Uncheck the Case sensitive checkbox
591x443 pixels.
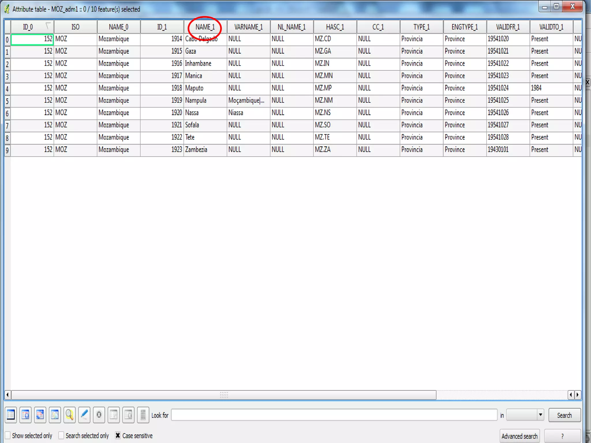pyautogui.click(x=118, y=435)
